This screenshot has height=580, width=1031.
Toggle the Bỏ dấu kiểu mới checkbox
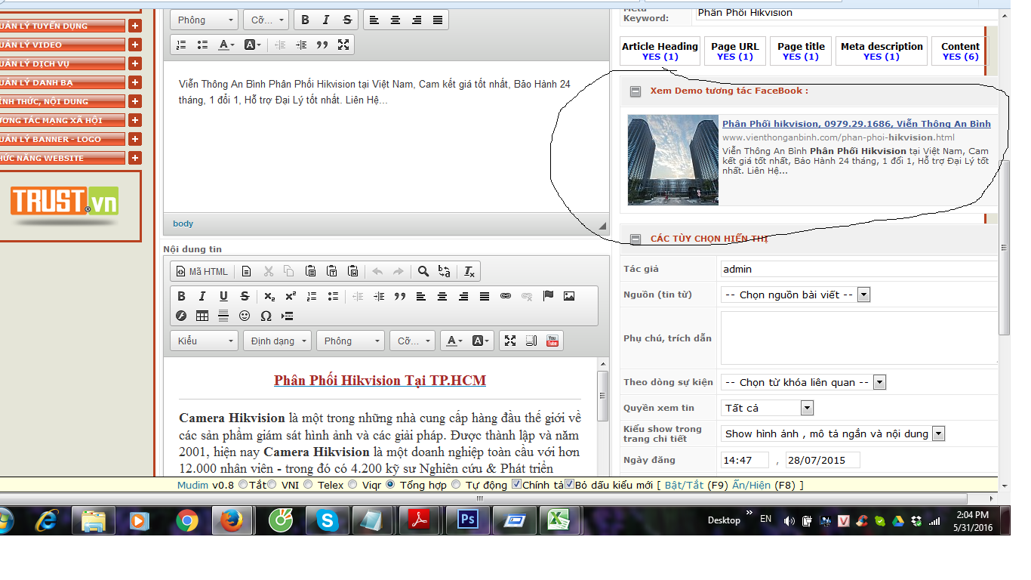(569, 484)
